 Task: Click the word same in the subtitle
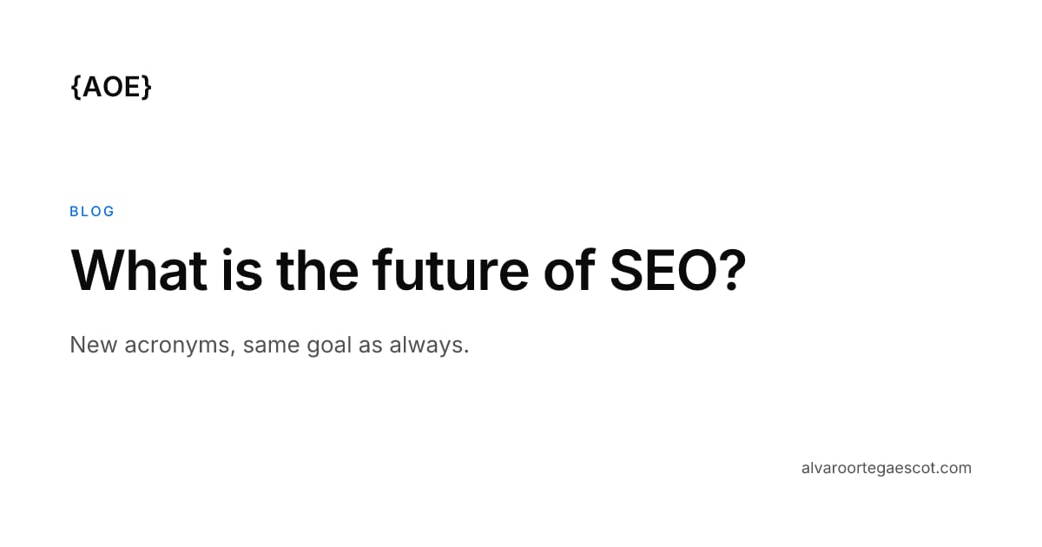pos(271,346)
